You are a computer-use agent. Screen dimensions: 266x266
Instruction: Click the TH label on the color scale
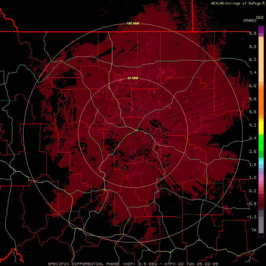(254, 230)
